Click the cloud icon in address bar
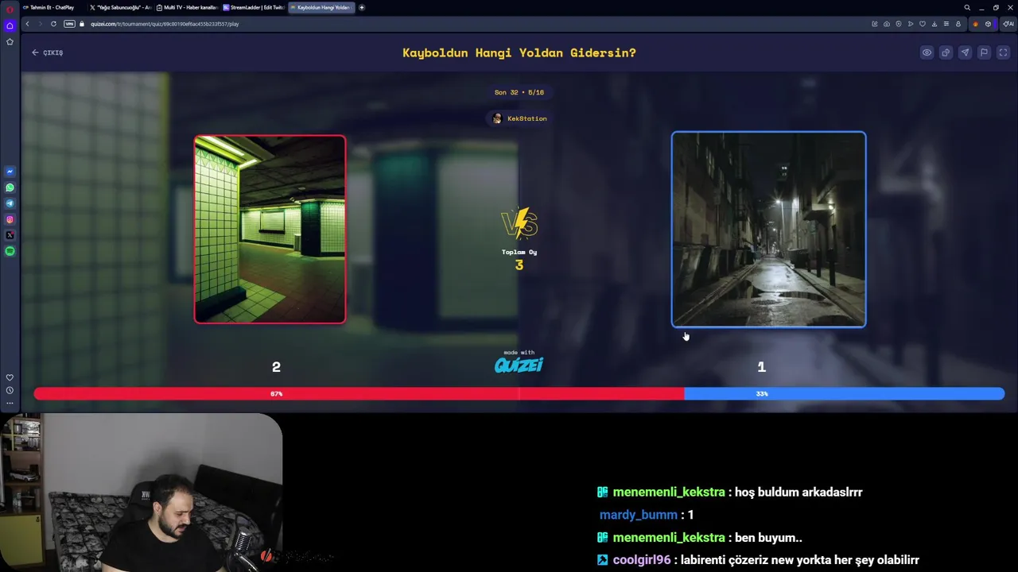1018x572 pixels. coord(887,24)
